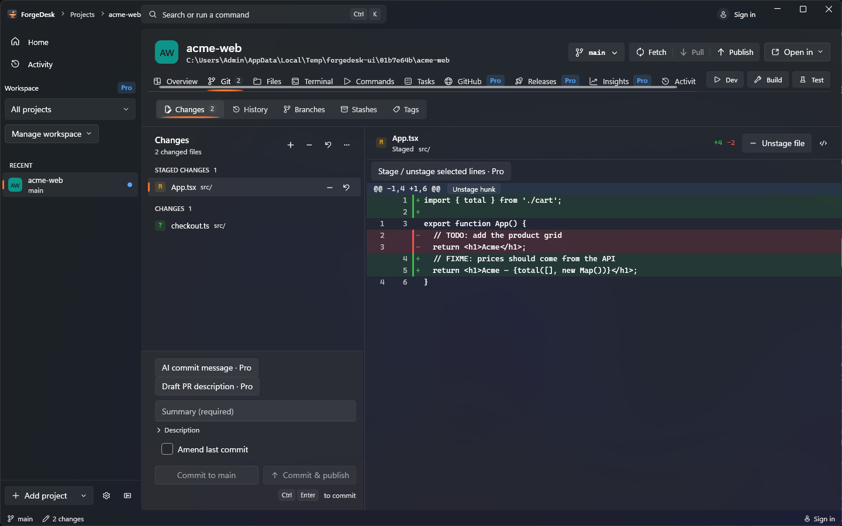Fetch from remote
This screenshot has height=526, width=842.
(651, 52)
